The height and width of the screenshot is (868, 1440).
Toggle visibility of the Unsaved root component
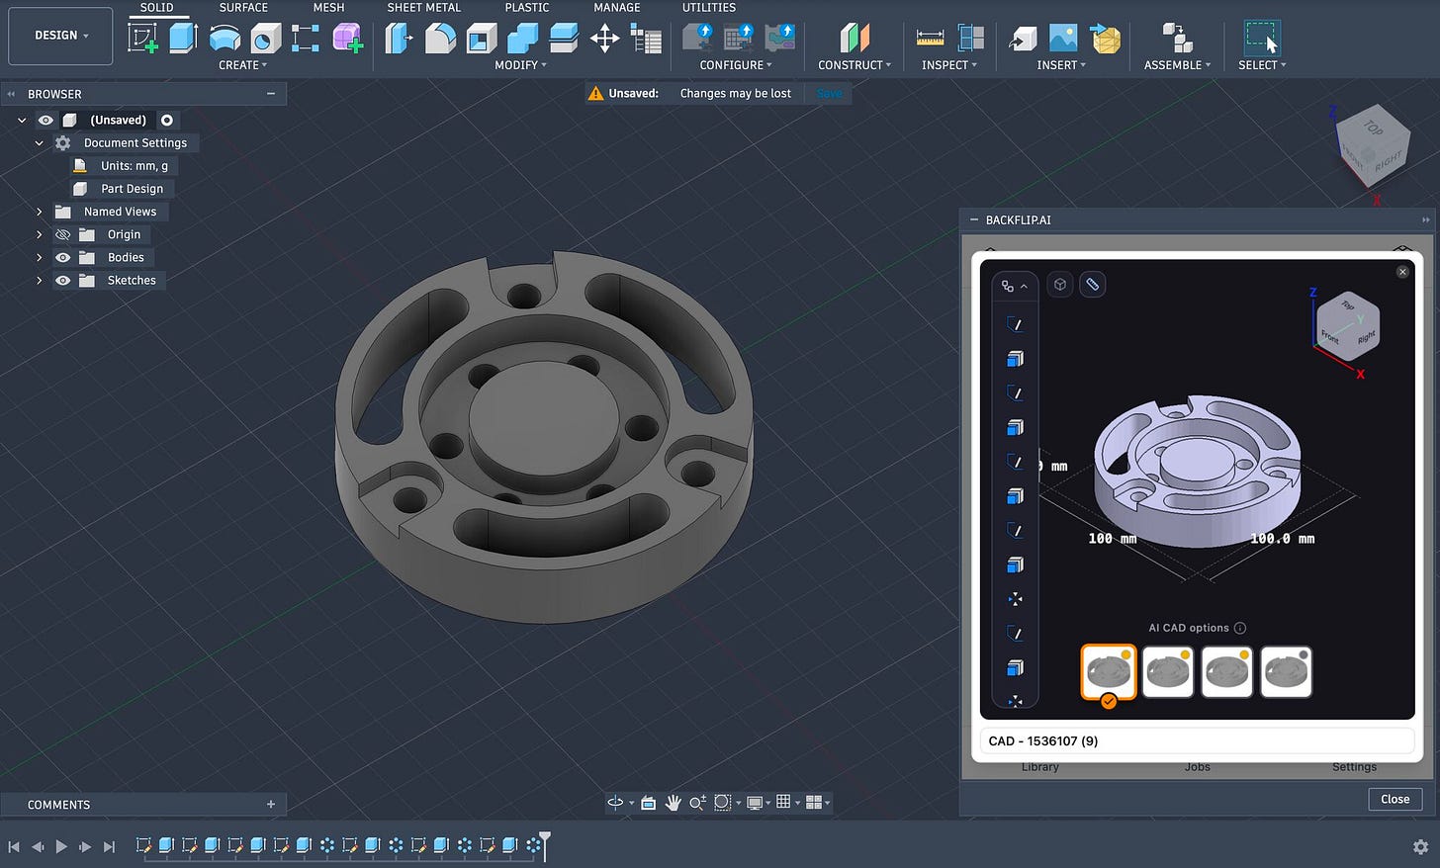45,120
